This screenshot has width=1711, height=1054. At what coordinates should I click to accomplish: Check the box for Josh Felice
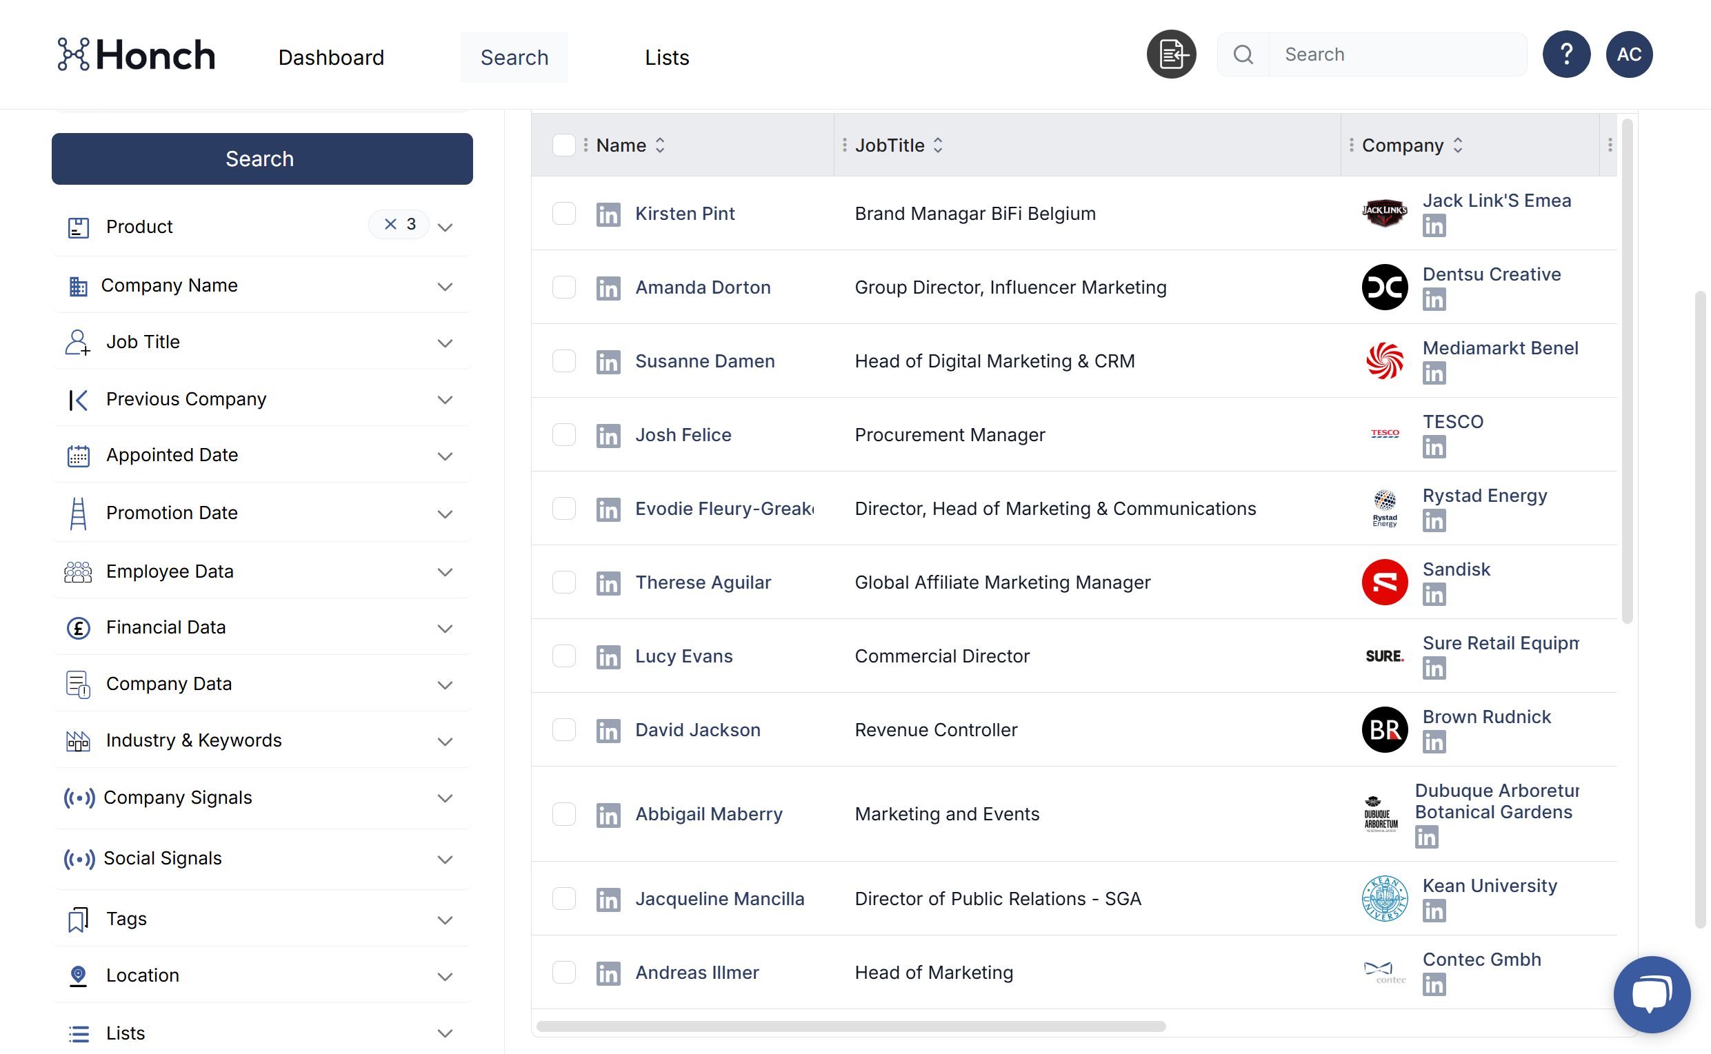coord(563,435)
